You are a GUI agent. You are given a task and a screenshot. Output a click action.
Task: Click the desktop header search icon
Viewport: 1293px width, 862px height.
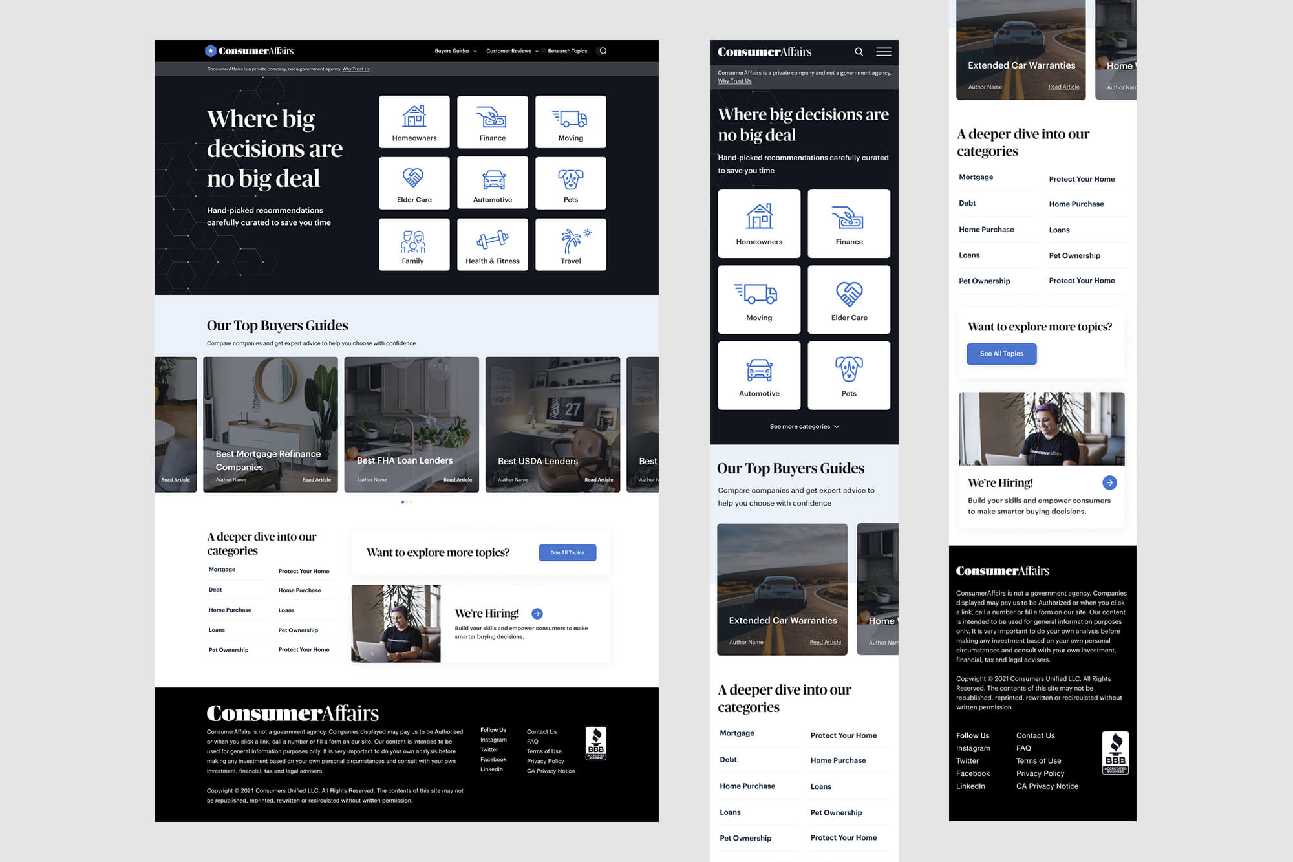coord(603,51)
